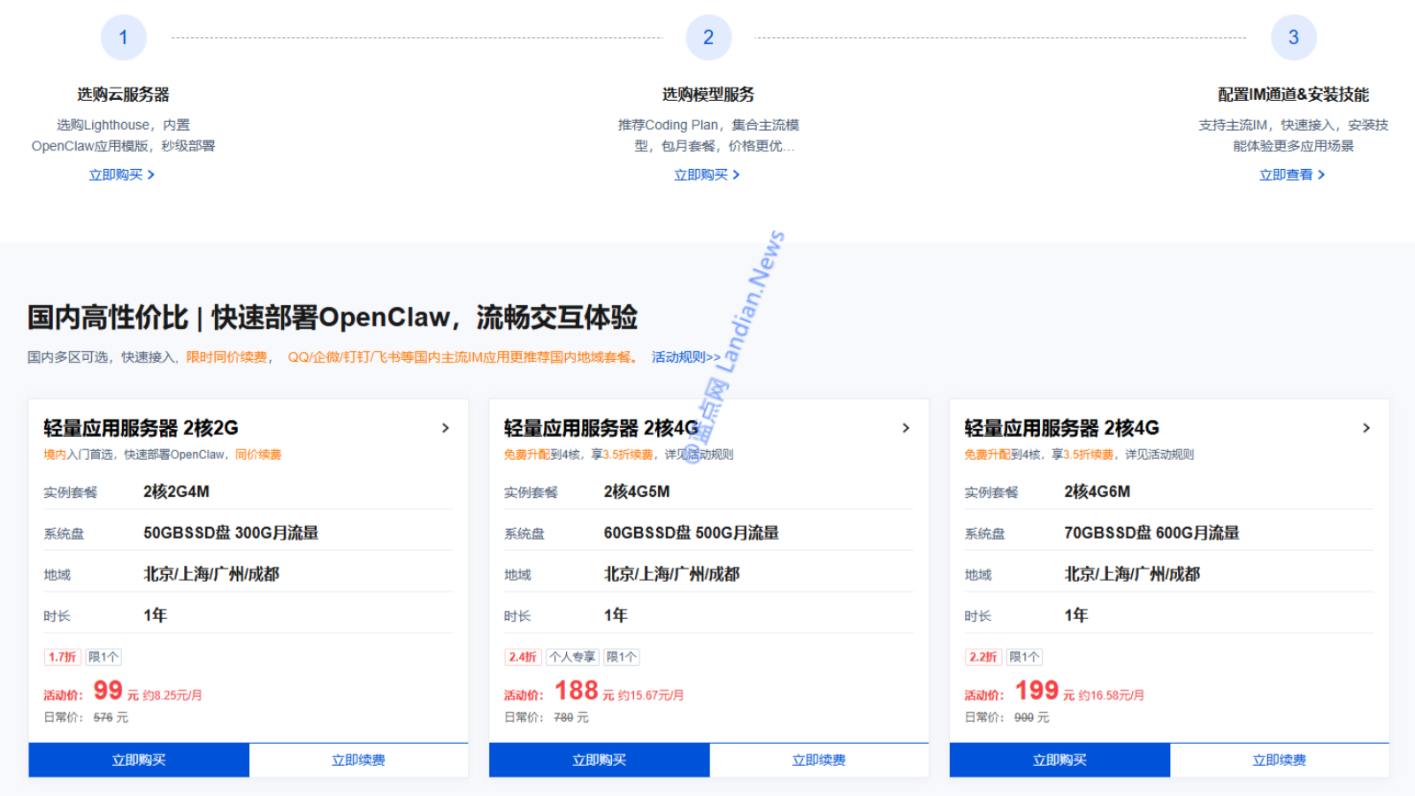Open 立即购买 link under 选购云服务器 step
The image size is (1415, 796).
(122, 174)
